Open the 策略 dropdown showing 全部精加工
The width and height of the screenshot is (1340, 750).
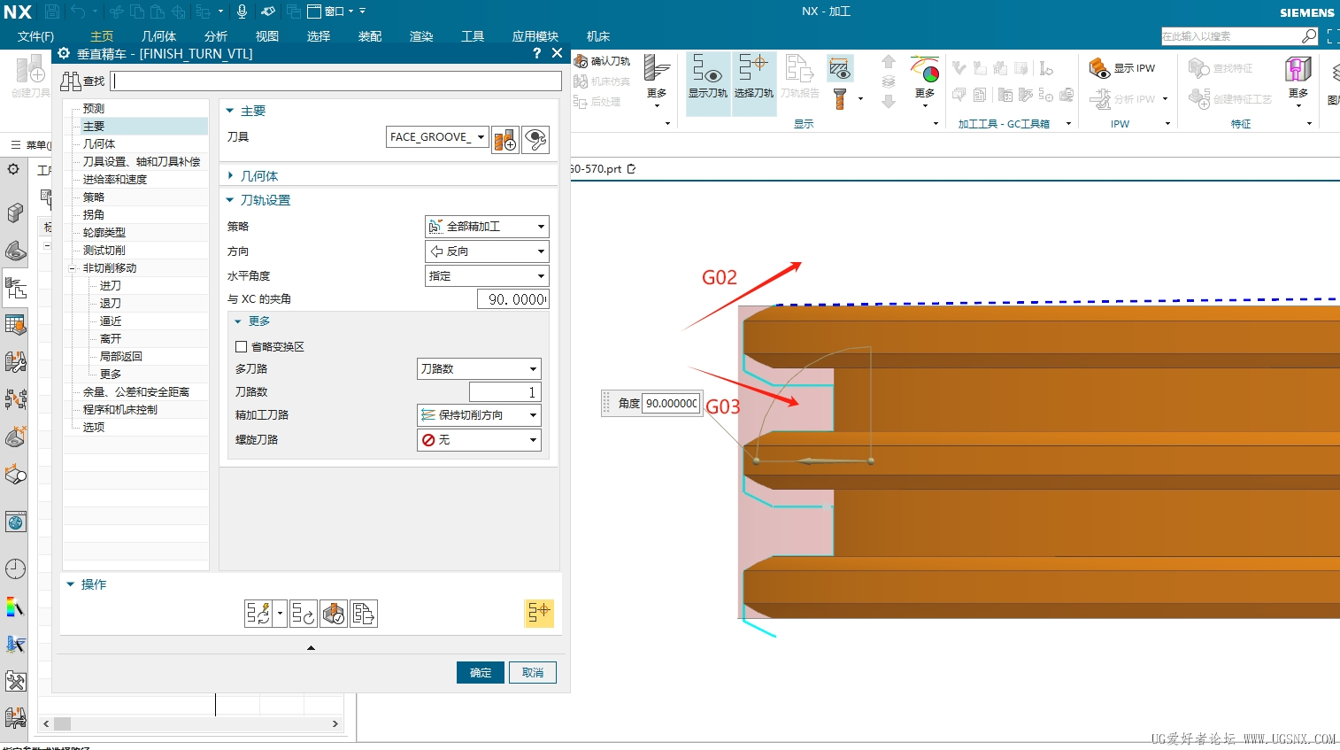487,227
